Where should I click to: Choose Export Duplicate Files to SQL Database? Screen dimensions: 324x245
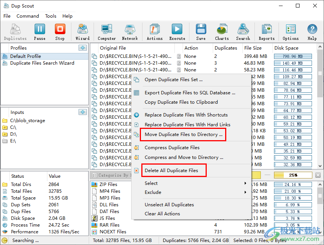(x=190, y=93)
